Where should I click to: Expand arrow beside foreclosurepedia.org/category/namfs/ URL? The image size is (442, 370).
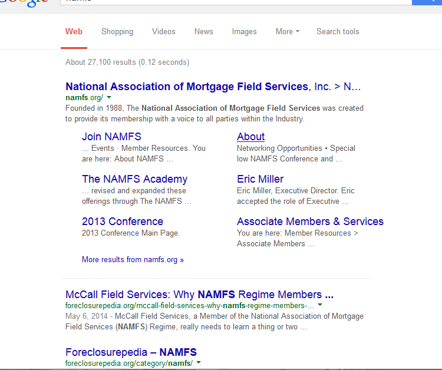click(199, 362)
